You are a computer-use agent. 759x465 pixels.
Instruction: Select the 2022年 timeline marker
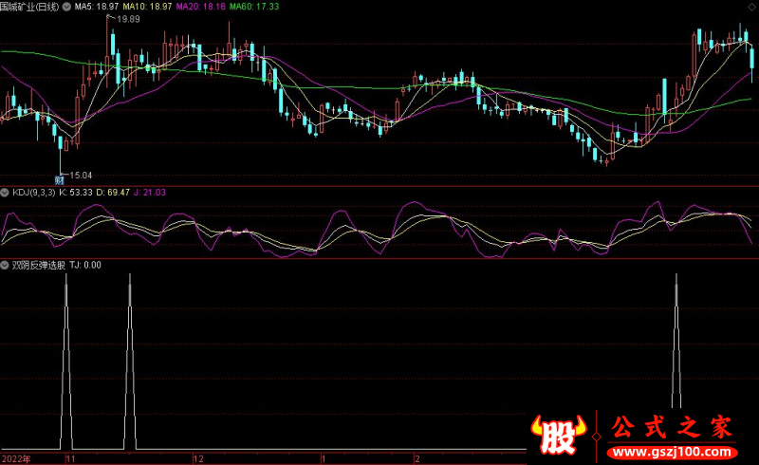point(15,458)
